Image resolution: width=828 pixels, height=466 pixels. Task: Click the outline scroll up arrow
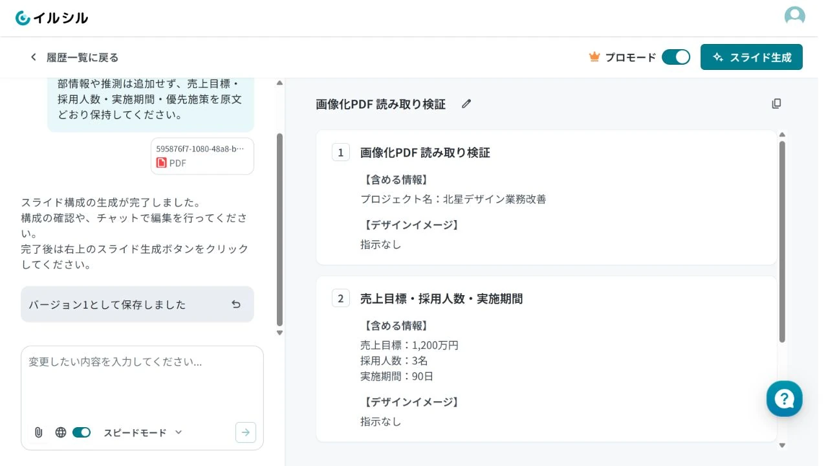coord(782,135)
